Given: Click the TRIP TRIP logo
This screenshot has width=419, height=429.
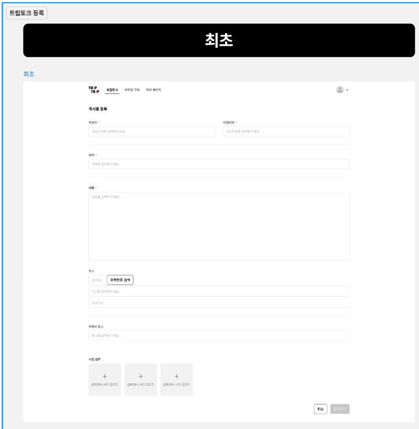Looking at the screenshot, I should pyautogui.click(x=94, y=90).
